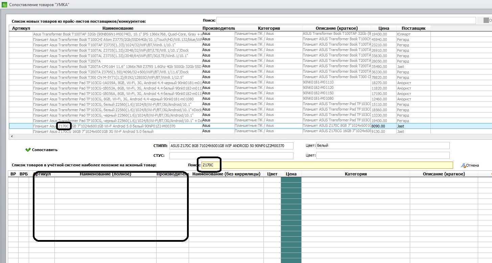Select the Transformer Book T200TA-CP016H product name

tap(118, 67)
